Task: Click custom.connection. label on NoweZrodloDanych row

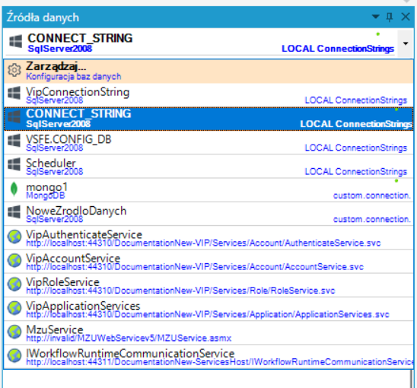Action: tap(372, 219)
